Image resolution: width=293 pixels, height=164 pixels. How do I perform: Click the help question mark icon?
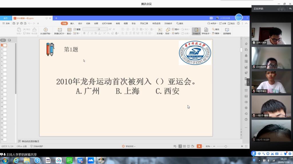238,23
